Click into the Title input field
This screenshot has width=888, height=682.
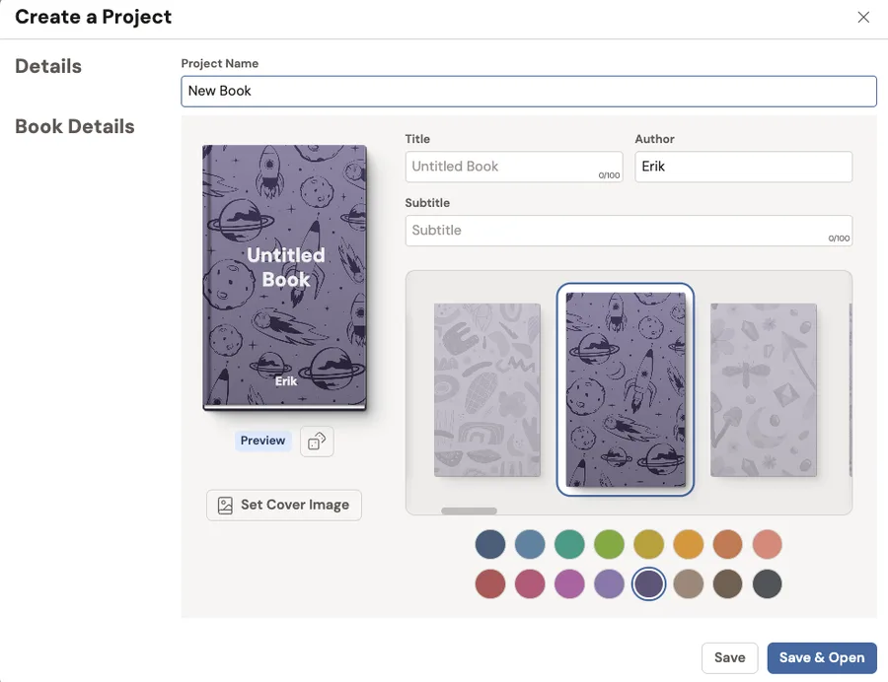[514, 167]
